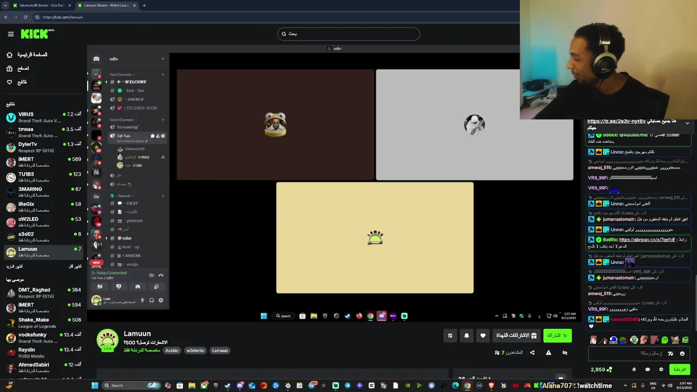Select Lamuun in followed channels list

[44, 252]
